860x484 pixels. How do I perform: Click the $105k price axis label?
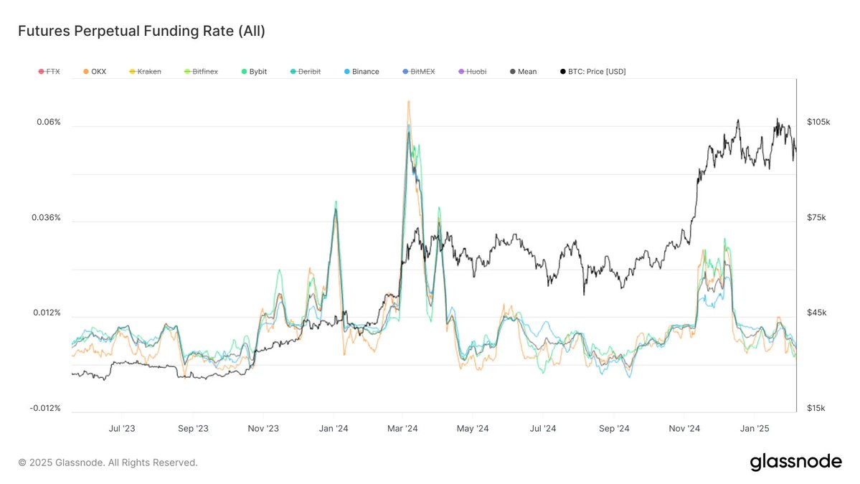[819, 122]
